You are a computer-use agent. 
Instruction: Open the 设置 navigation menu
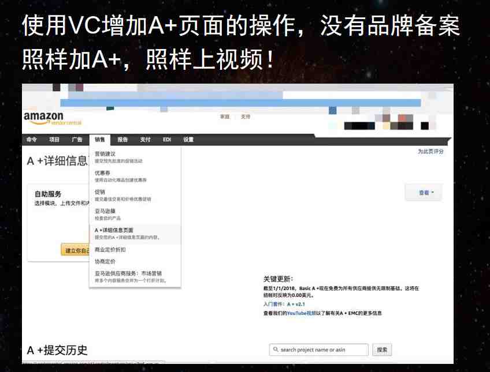[x=188, y=140]
